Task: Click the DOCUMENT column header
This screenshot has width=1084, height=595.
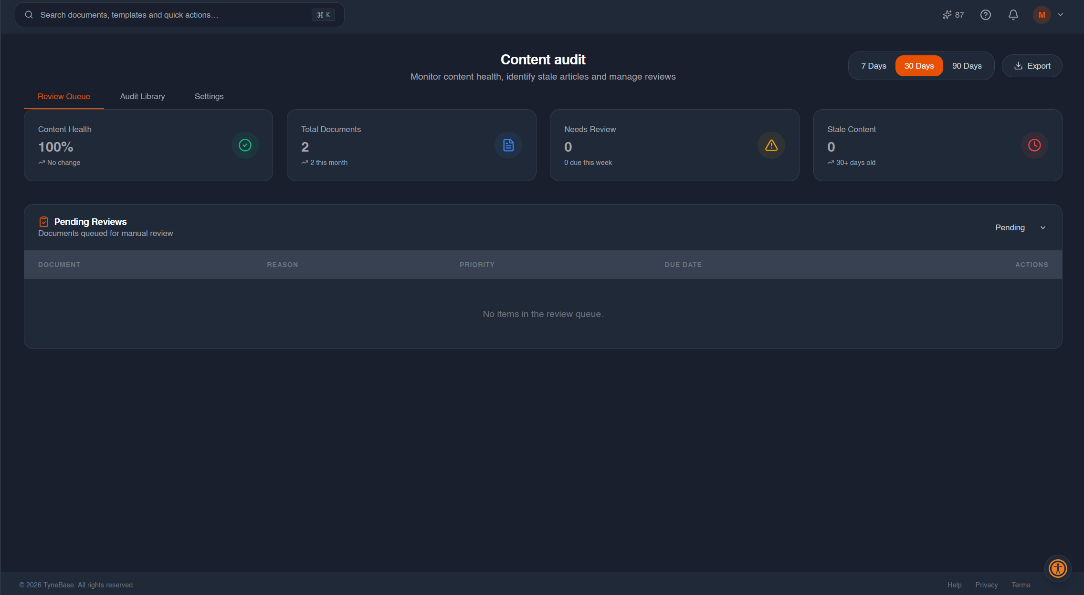Action: click(59, 265)
